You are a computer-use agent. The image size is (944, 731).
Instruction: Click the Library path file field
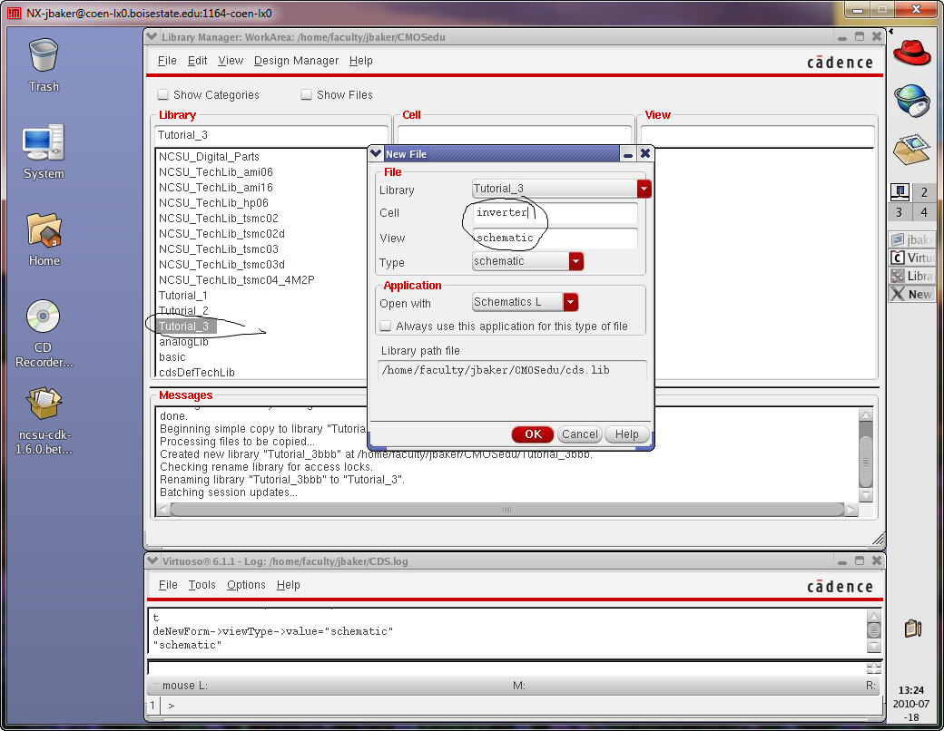512,370
